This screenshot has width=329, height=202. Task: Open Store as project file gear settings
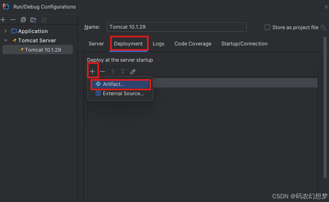(323, 27)
